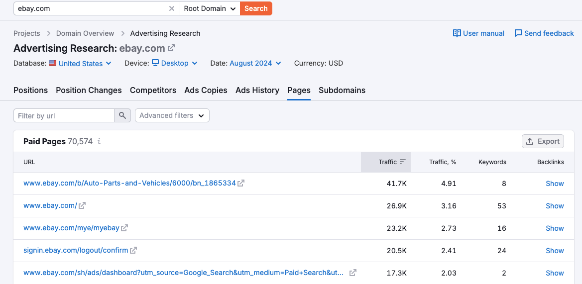
Task: Click the 2.73 traffic percent value
Action: (449, 228)
